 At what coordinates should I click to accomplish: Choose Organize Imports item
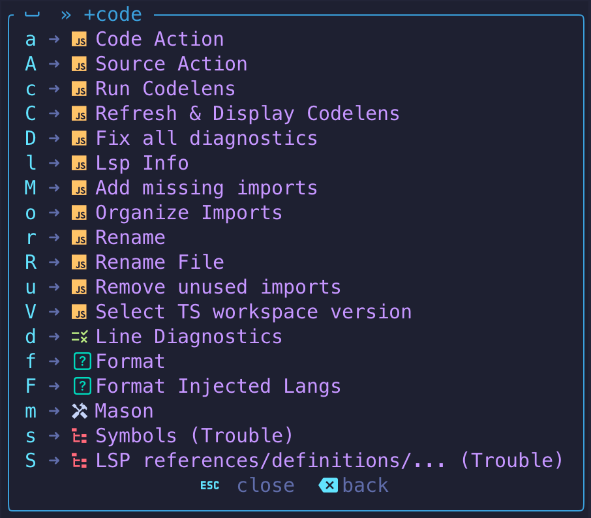(x=189, y=213)
